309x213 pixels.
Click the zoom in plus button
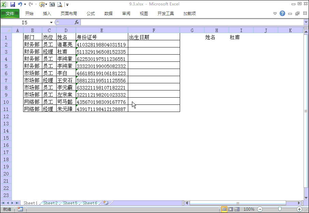(299, 209)
